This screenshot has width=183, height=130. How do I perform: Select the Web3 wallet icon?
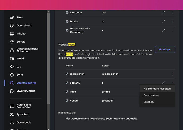click(x=12, y=59)
